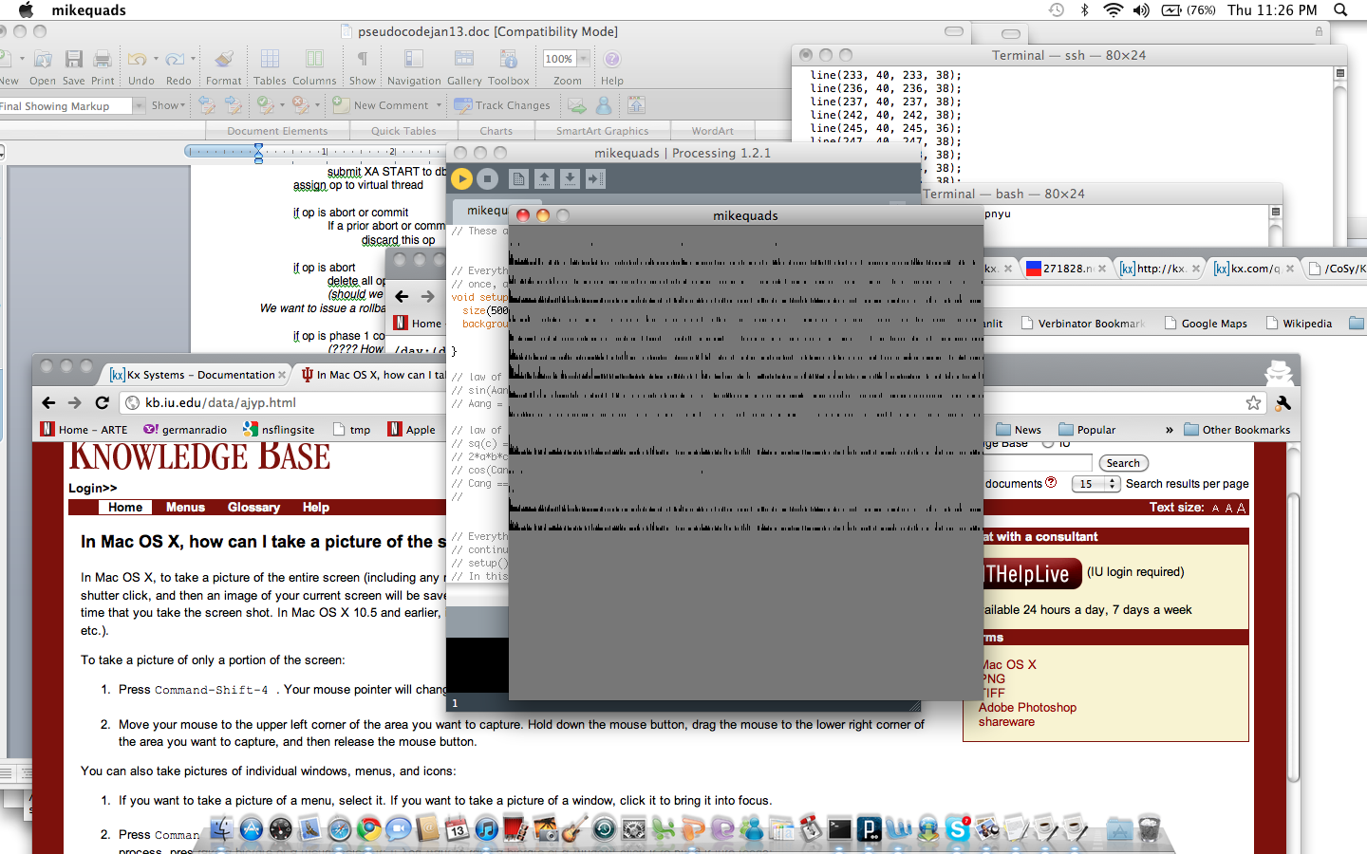Click the Format paintbrush icon in Word
Screen dimensions: 1367x854
223,60
